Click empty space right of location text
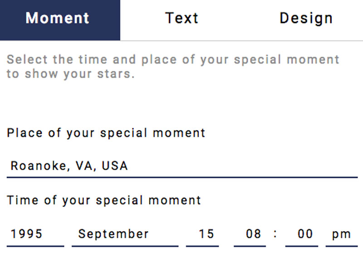363x256 pixels. pos(243,166)
